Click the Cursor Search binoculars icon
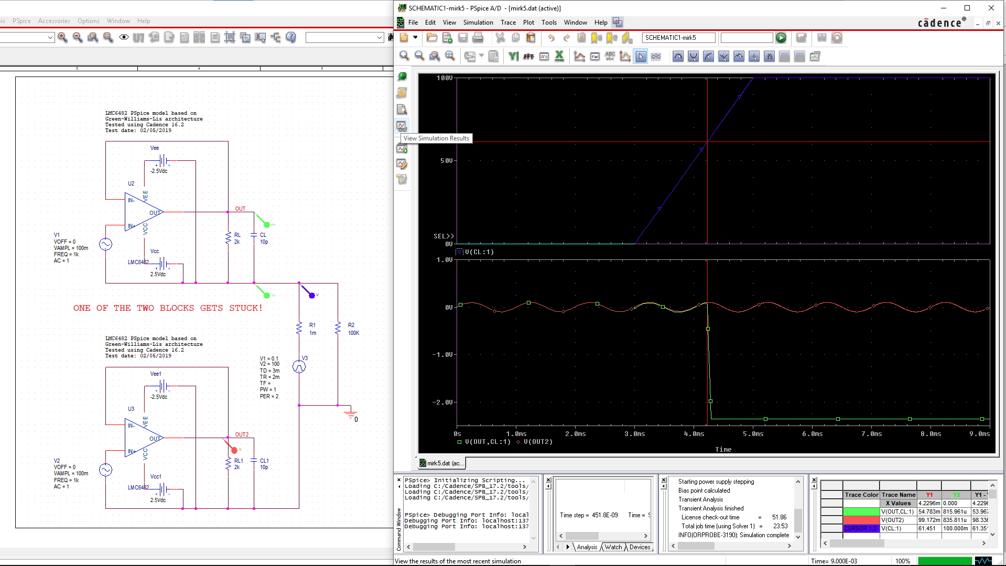1006x566 pixels. [769, 56]
